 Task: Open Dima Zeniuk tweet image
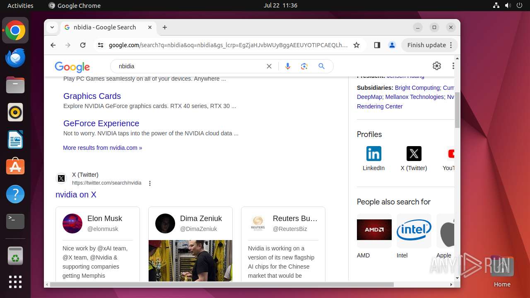point(190,261)
